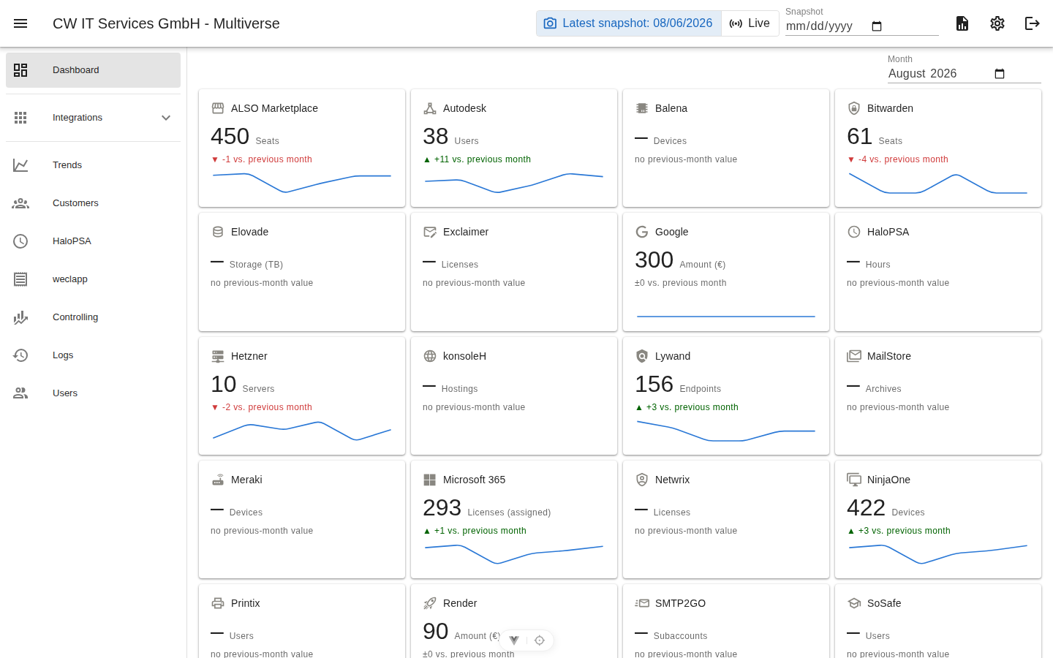Open Users in the sidebar
Screen dimensions: 1053x658
point(93,393)
